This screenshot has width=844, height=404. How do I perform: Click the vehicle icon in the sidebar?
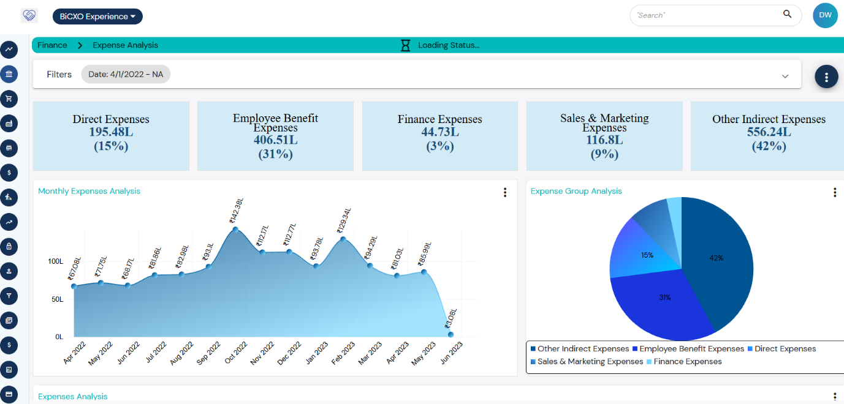(x=9, y=148)
